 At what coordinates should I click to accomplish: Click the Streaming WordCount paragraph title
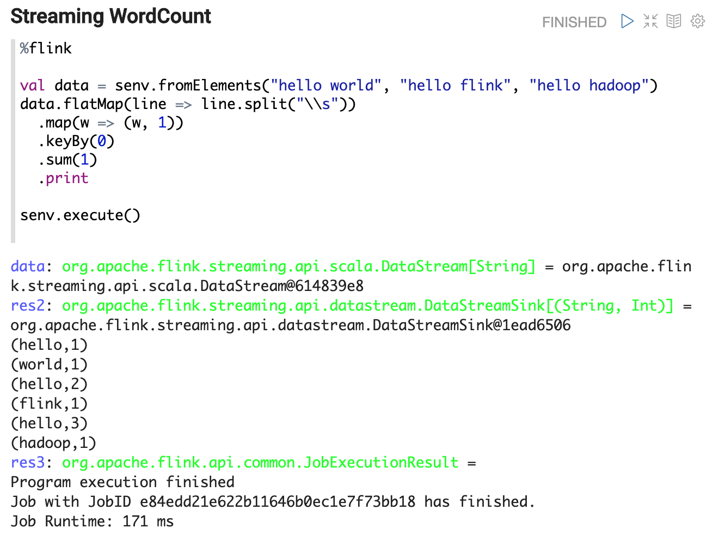110,16
